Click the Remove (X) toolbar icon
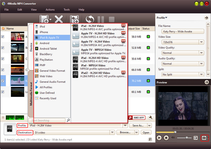211x149 pixels. tap(59, 19)
